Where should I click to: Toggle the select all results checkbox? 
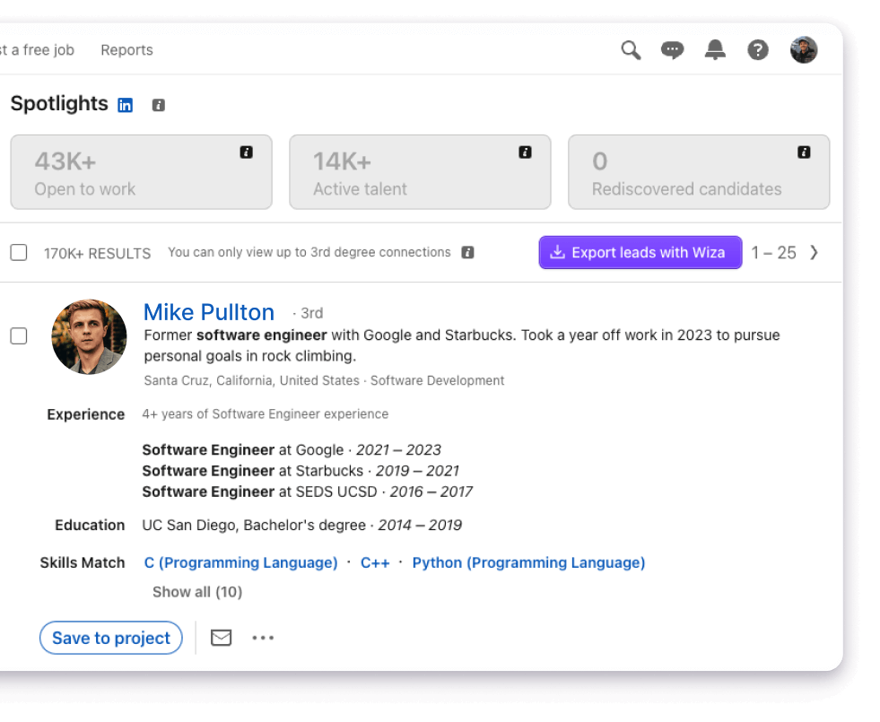tap(19, 253)
